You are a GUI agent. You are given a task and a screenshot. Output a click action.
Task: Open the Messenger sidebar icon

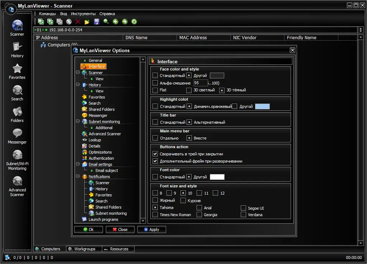tap(17, 136)
